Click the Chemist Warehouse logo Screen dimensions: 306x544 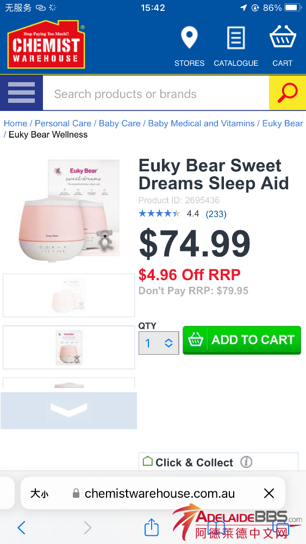46,44
